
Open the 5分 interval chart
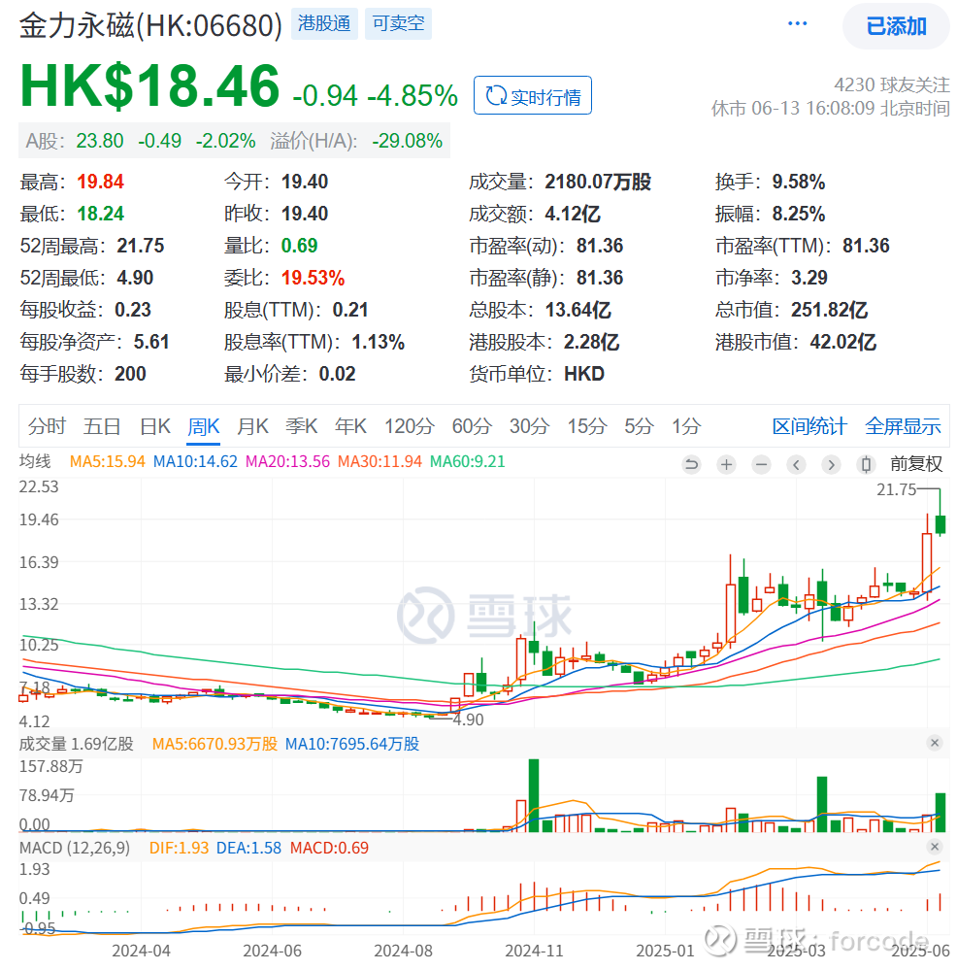point(640,426)
